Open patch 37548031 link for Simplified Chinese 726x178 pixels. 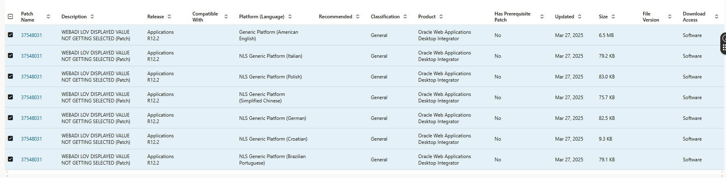tap(31, 98)
